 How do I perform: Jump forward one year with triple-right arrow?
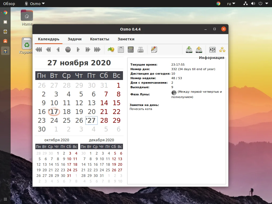coord(97,50)
